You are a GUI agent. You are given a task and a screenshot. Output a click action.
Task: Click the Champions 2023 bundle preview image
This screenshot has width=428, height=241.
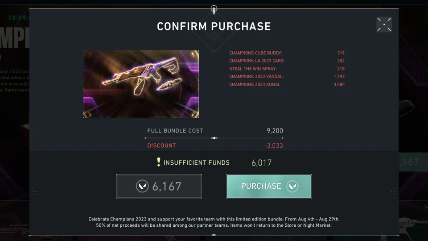141,84
